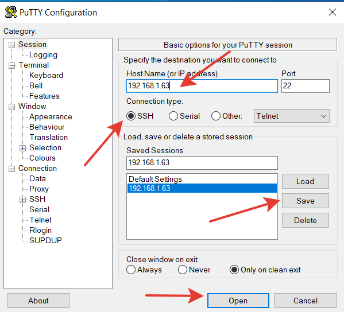Screen dimensions: 344x312
Task: Open Keyboard settings category
Action: click(46, 75)
